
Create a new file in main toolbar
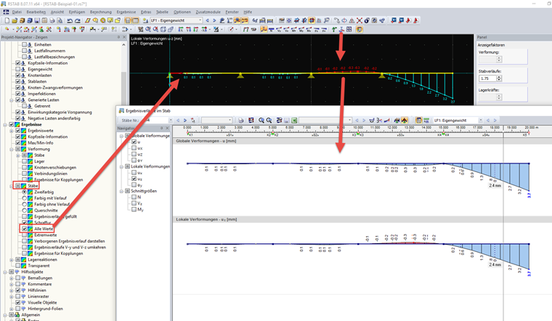(7, 21)
